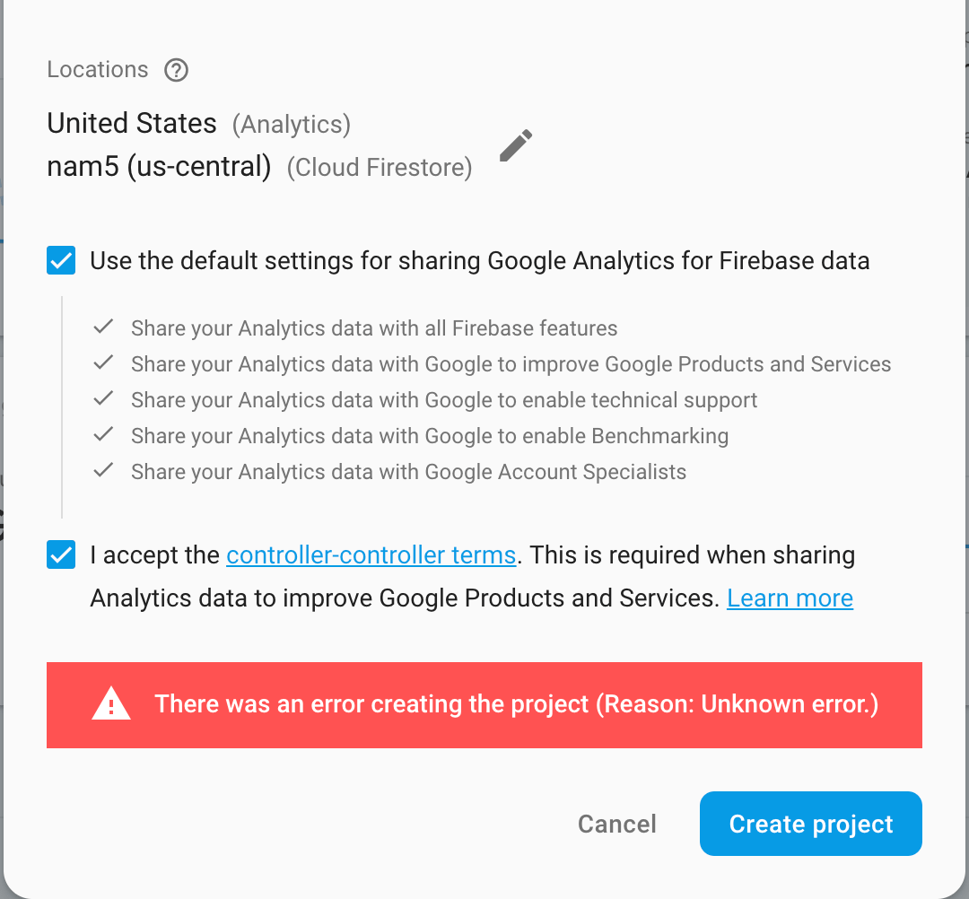Click the pencil icon to edit locations
This screenshot has height=899, width=969.
point(516,145)
